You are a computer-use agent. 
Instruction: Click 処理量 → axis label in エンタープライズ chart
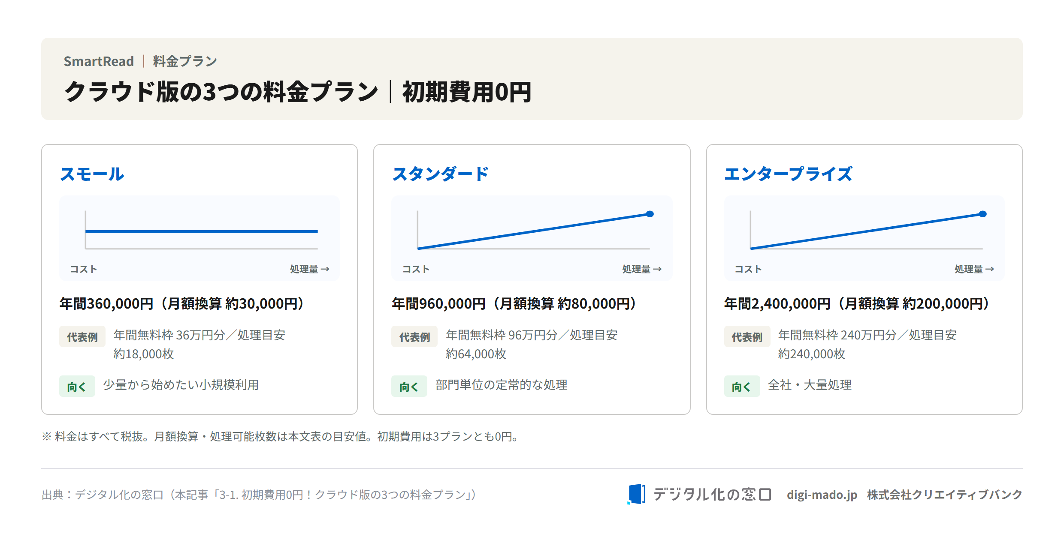974,269
